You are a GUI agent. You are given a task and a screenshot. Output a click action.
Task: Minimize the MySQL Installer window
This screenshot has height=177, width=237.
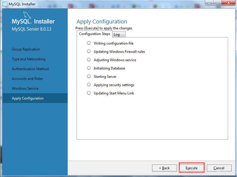coord(209,3)
